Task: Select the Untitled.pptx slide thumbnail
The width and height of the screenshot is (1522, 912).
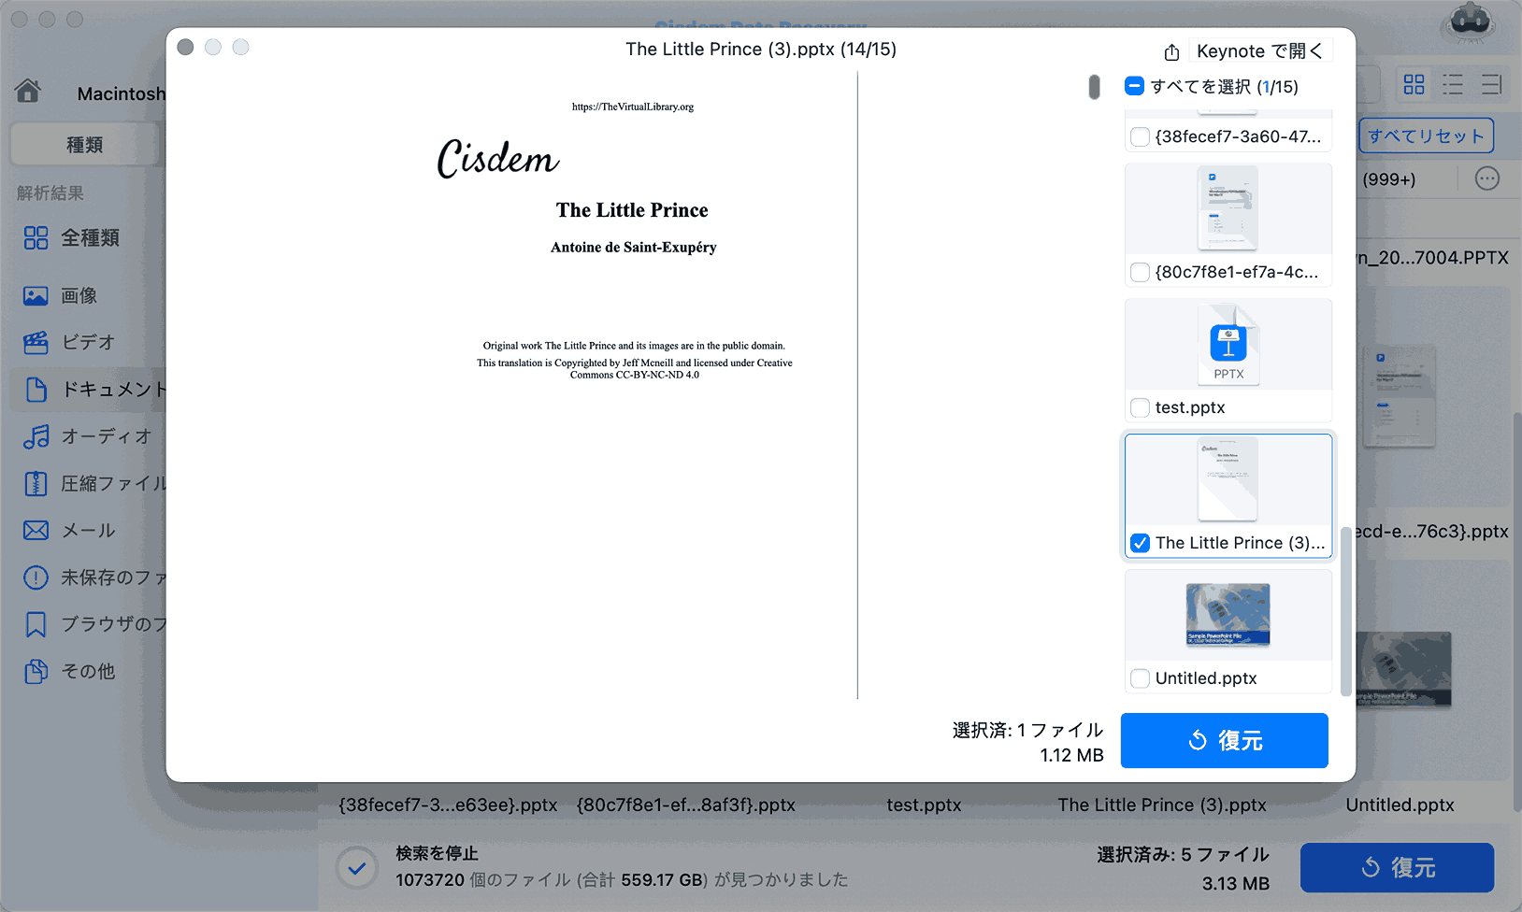Action: 1228,615
